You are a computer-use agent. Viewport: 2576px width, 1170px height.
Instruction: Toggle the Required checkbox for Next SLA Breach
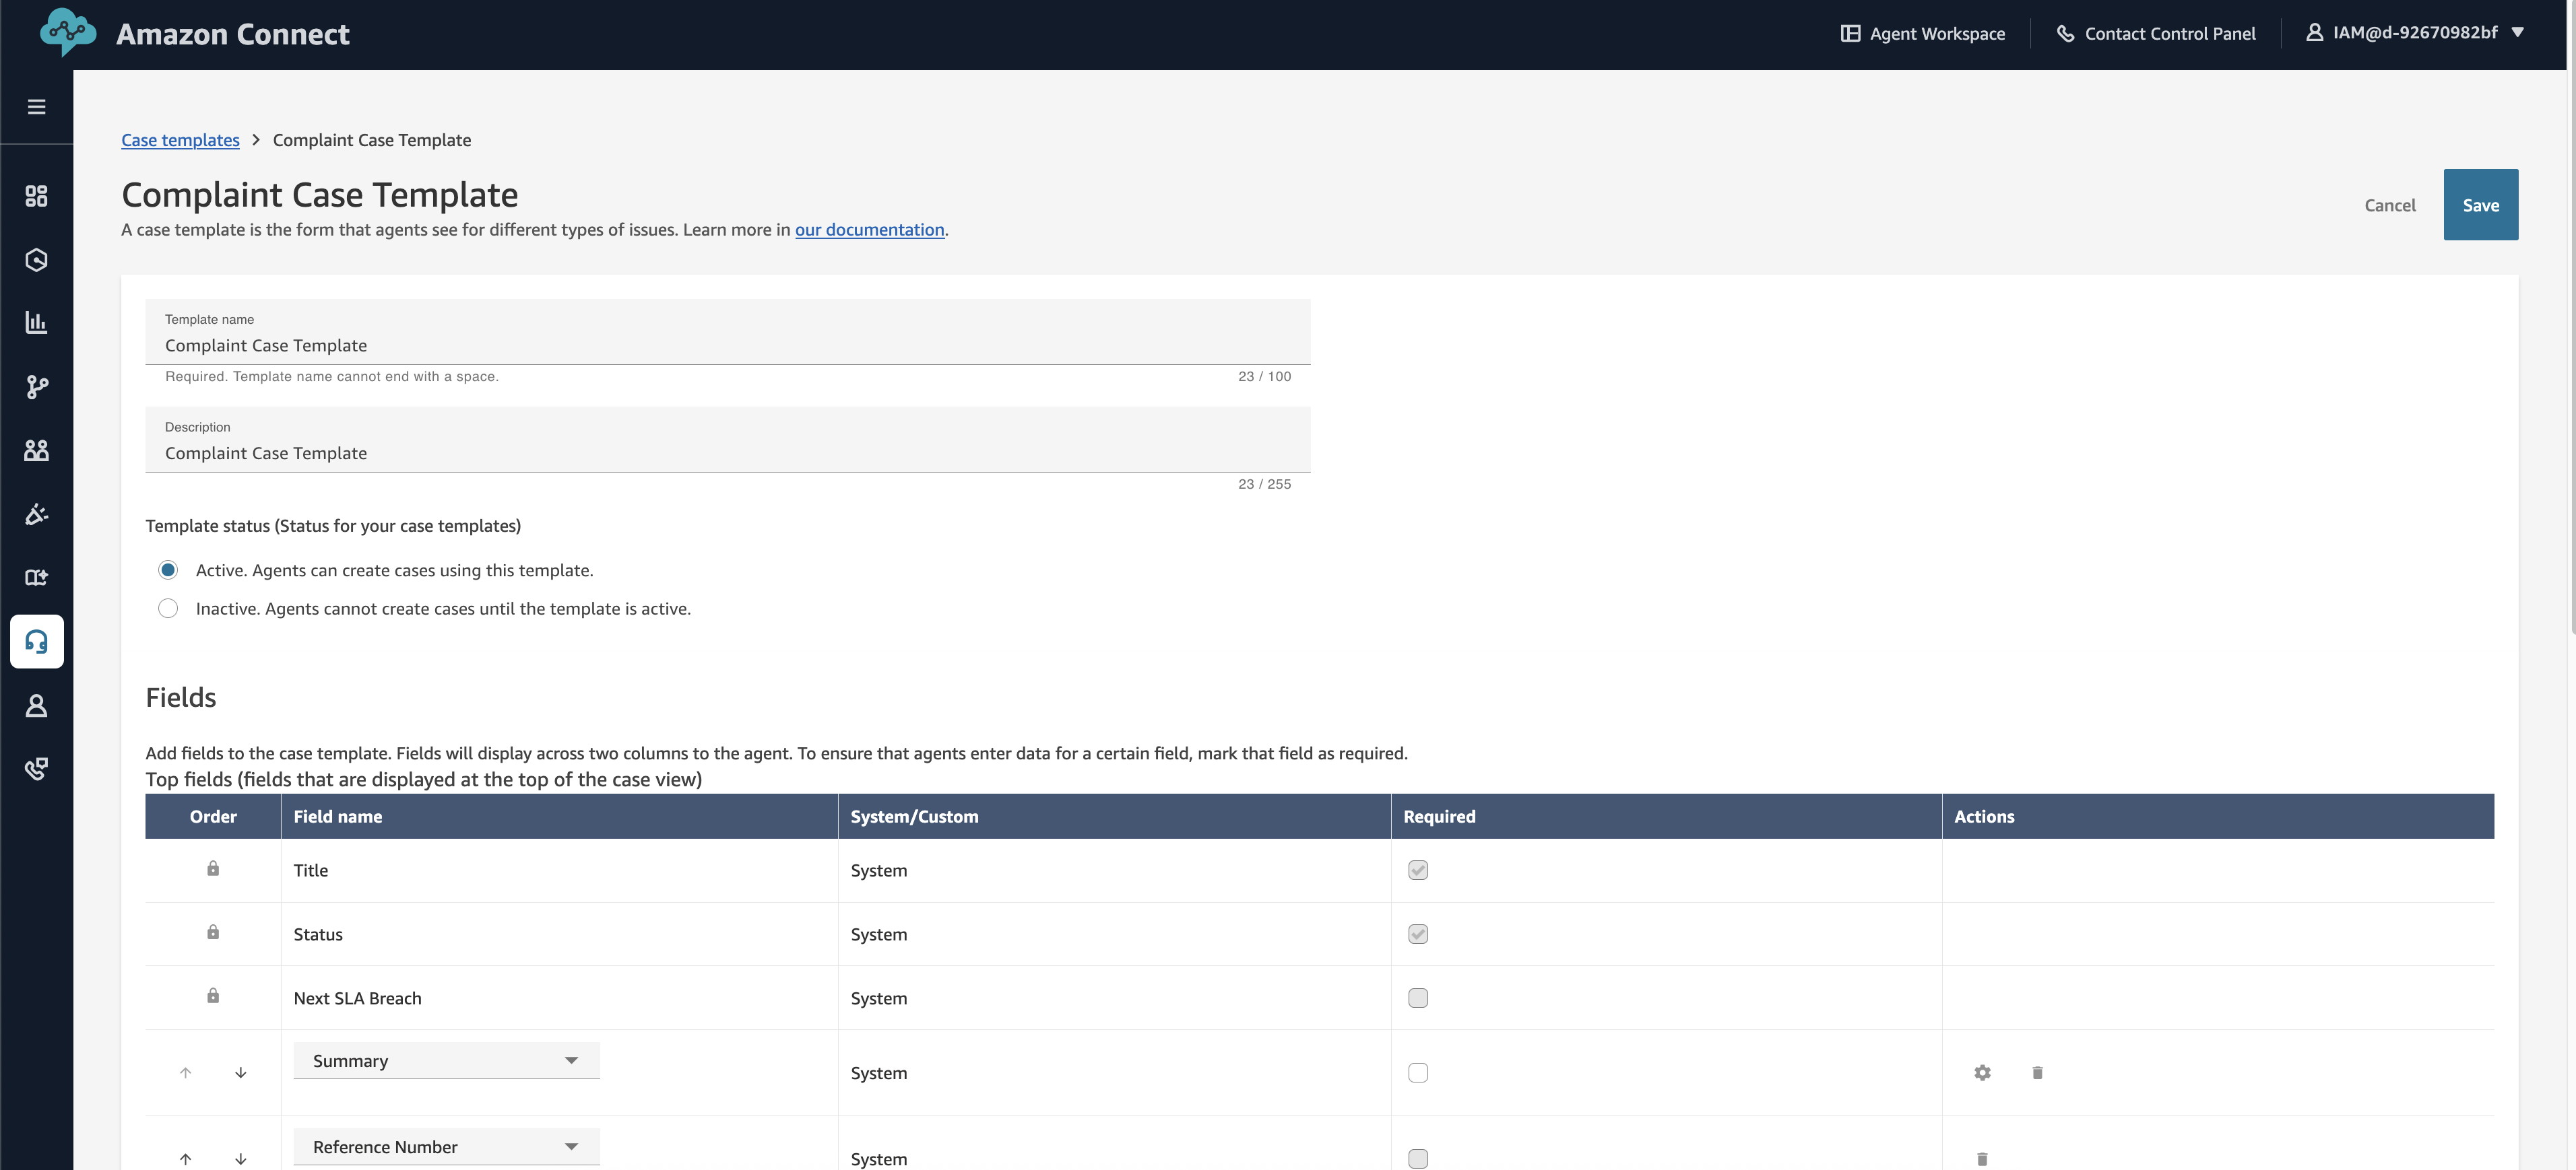coord(1417,997)
